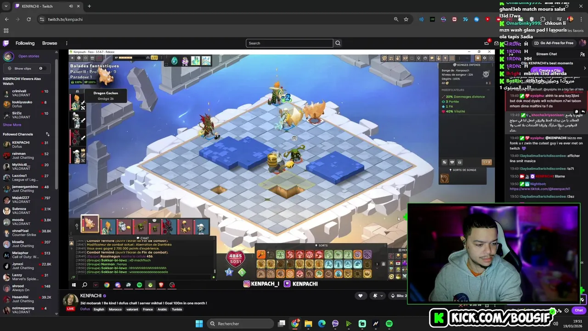Select the Tunisia stream tag
Viewport: 588px width, 331px height.
click(x=177, y=309)
